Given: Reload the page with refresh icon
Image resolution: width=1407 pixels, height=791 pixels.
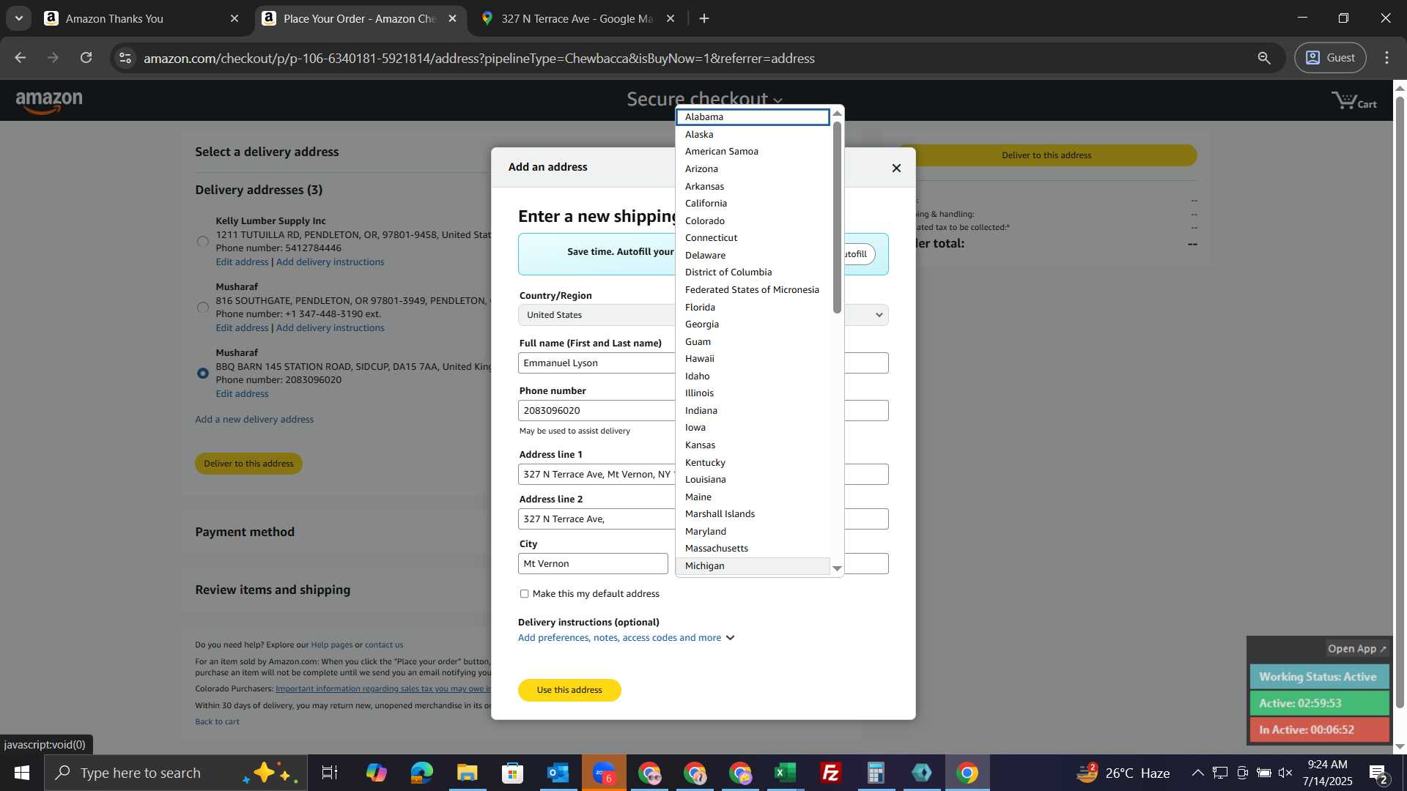Looking at the screenshot, I should [86, 58].
